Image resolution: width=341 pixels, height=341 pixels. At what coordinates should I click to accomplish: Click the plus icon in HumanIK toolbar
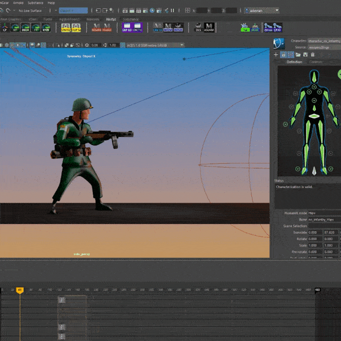[276, 55]
